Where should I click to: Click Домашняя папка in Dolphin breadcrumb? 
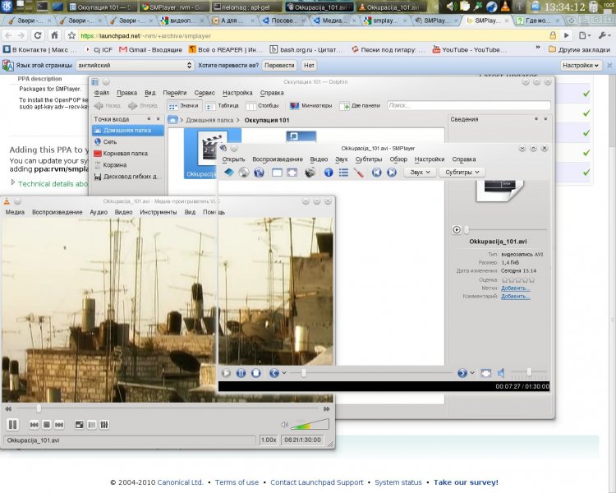(209, 120)
